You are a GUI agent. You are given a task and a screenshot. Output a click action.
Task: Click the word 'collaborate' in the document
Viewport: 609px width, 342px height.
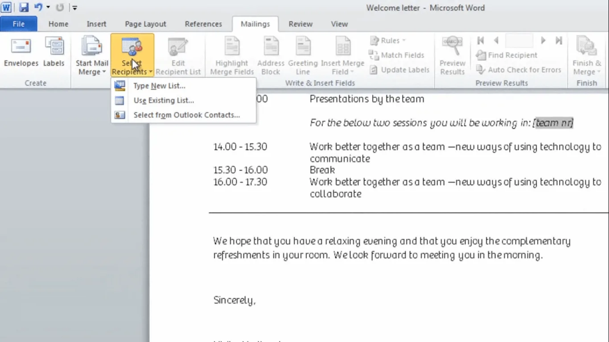(335, 194)
